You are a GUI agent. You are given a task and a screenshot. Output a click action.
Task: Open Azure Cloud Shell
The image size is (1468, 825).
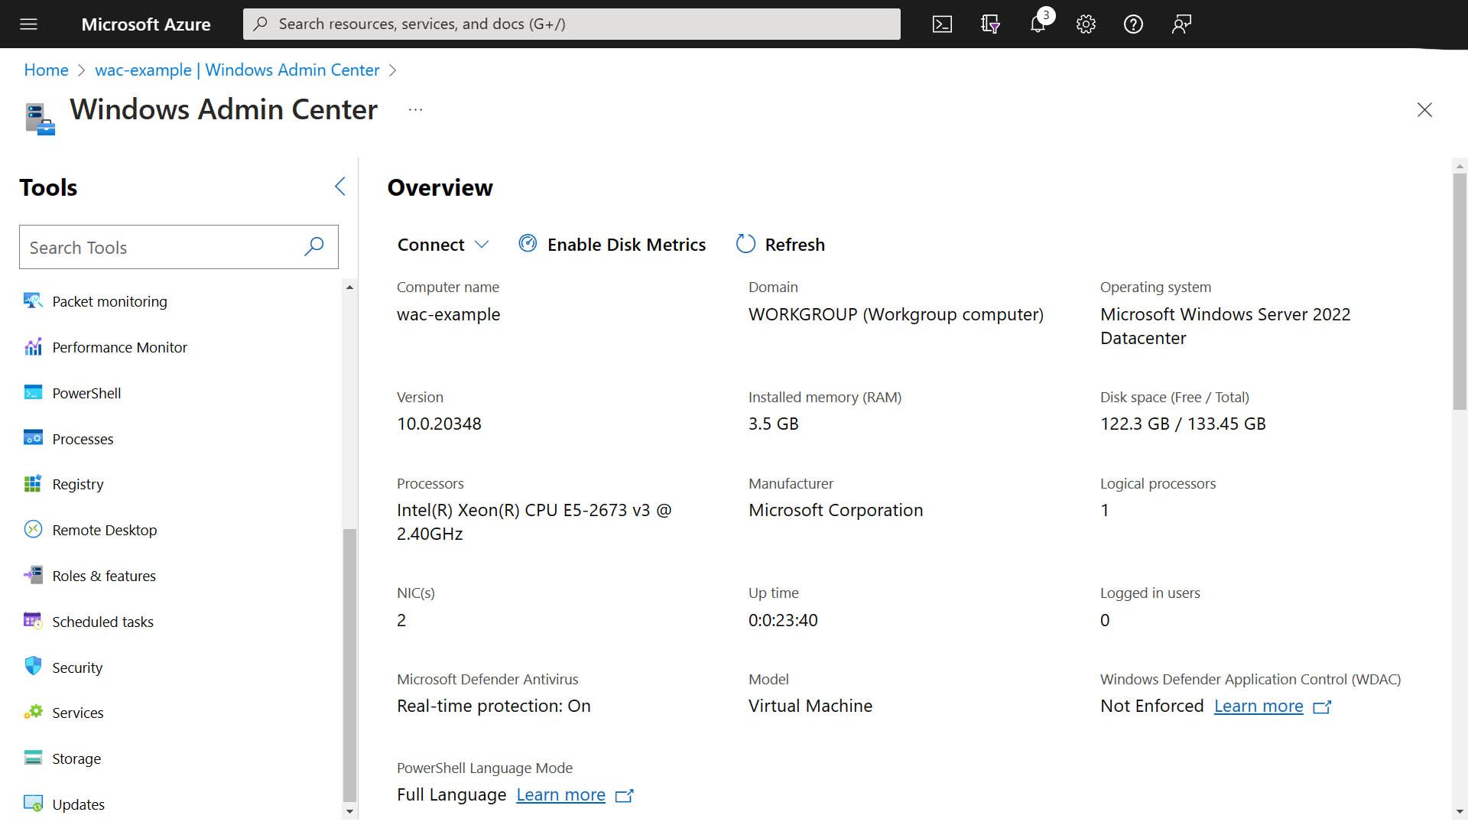tap(943, 24)
